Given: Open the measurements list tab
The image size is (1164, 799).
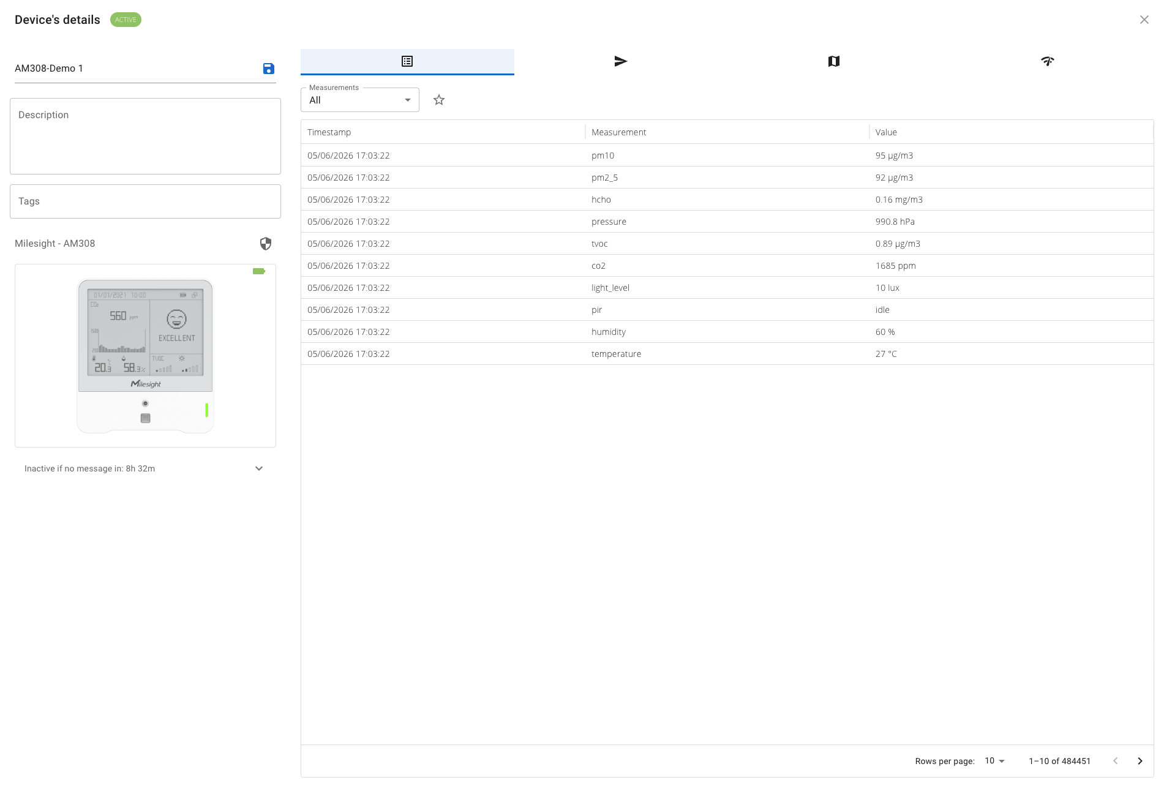Looking at the screenshot, I should point(407,61).
